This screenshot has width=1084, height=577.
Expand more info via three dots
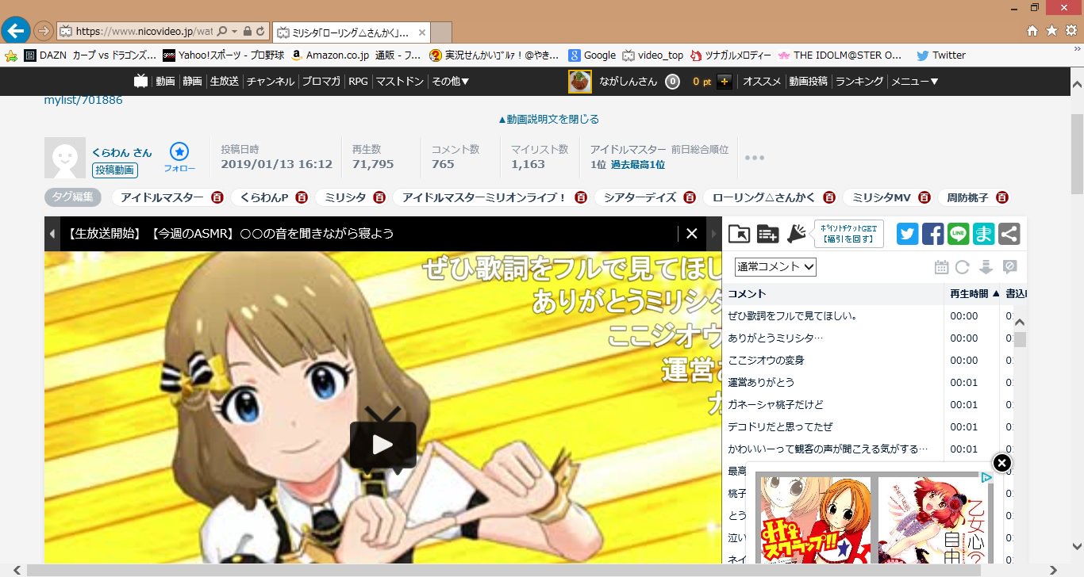pyautogui.click(x=755, y=158)
